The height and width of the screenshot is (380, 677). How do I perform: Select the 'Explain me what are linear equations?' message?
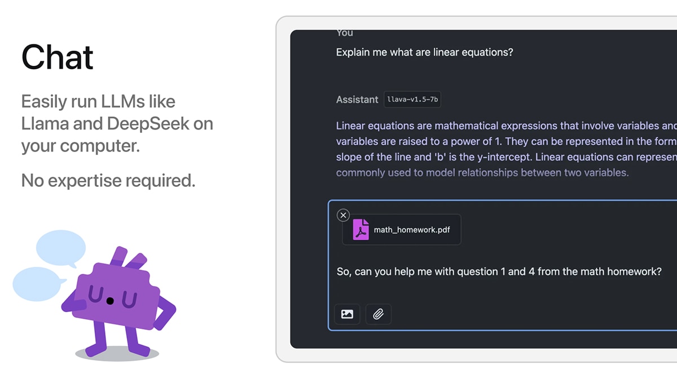click(424, 52)
